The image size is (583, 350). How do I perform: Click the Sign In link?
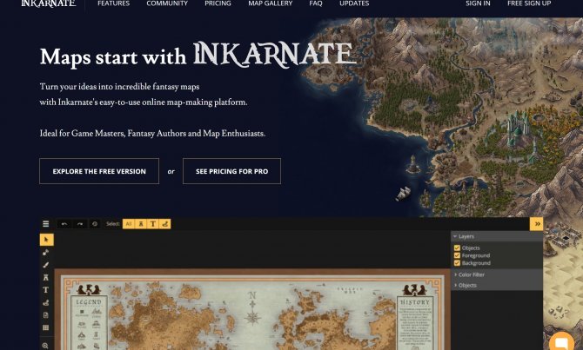pos(478,3)
